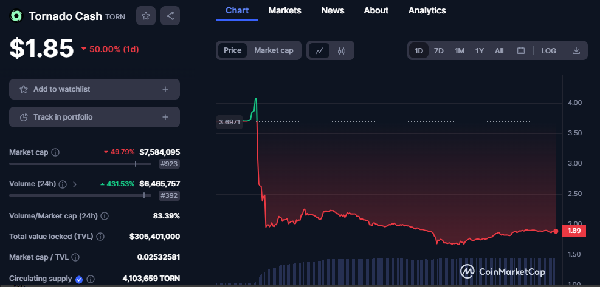Switch to line chart view
The image size is (600, 287).
click(319, 50)
